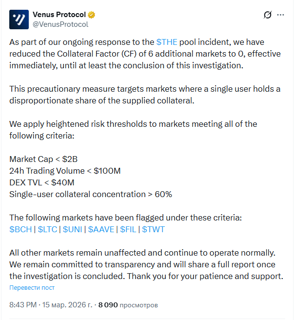Click the $AAVE cashtag
The image size is (295, 320).
[101, 229]
